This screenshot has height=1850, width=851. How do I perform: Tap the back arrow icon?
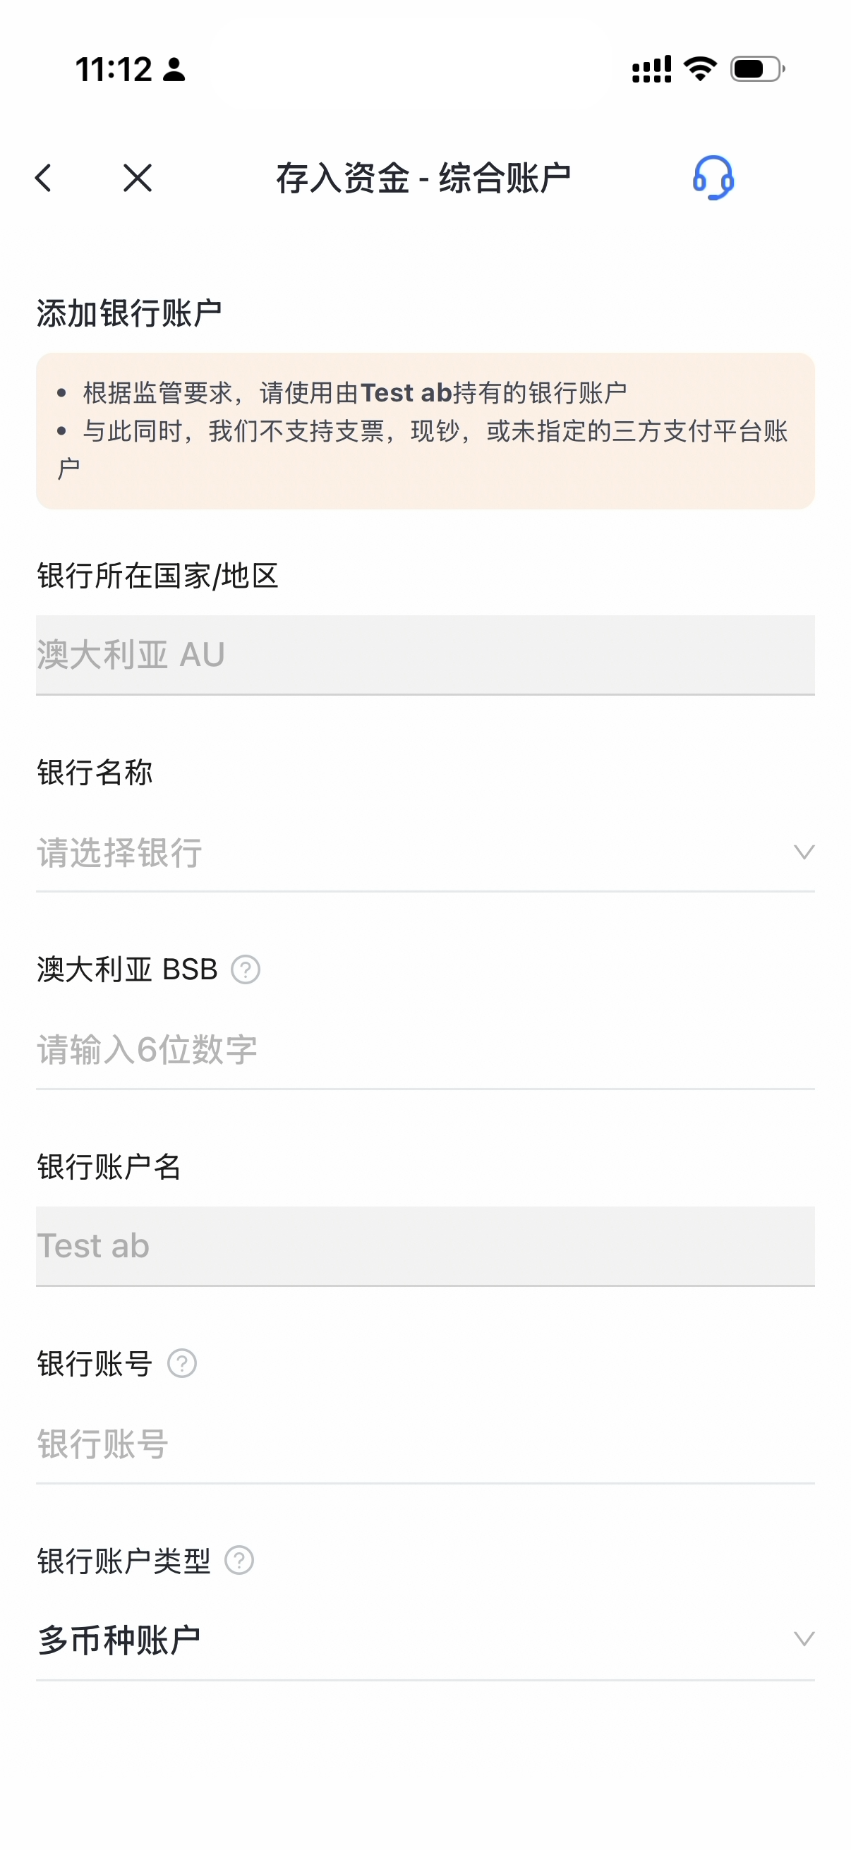click(x=44, y=178)
